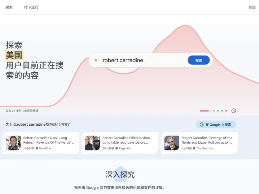Jump to the purple carousel dot

222,111
